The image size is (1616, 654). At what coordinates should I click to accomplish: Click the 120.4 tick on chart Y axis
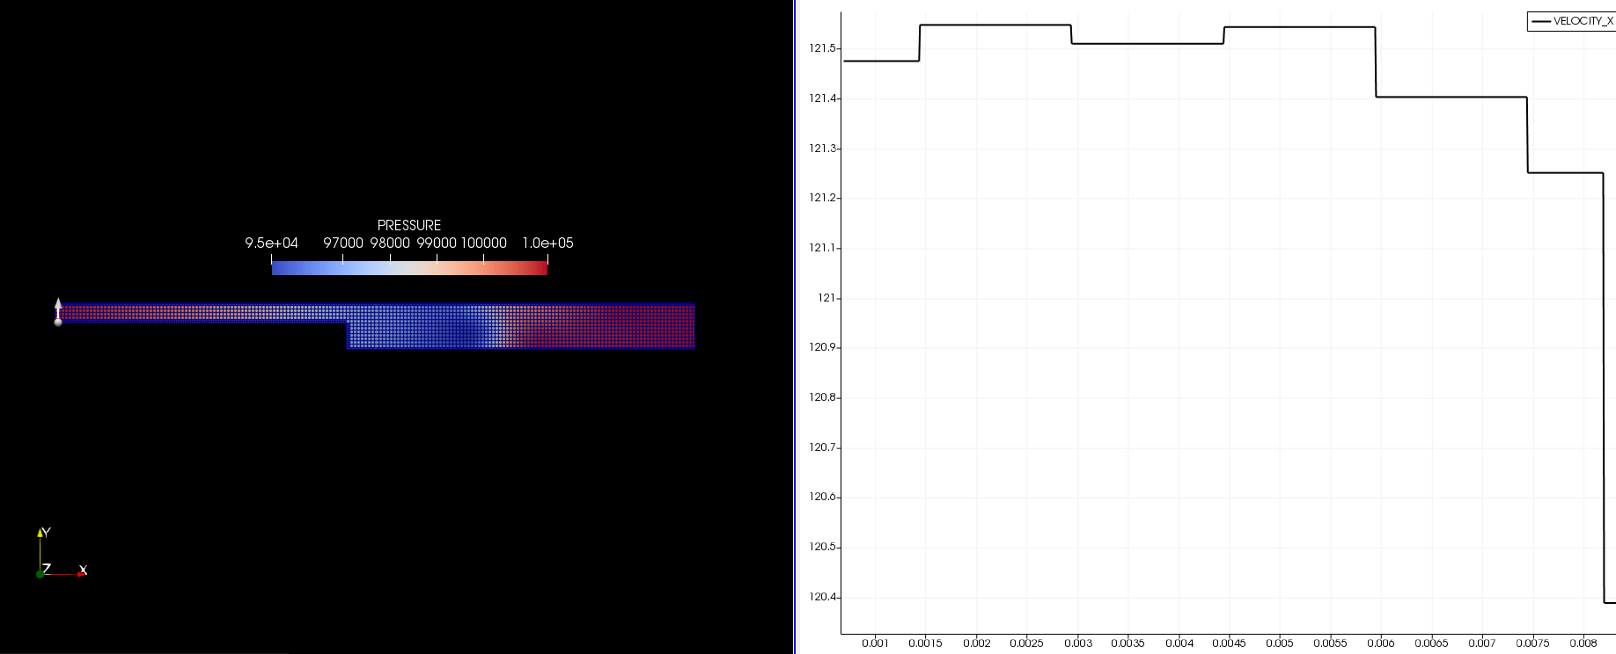point(822,597)
